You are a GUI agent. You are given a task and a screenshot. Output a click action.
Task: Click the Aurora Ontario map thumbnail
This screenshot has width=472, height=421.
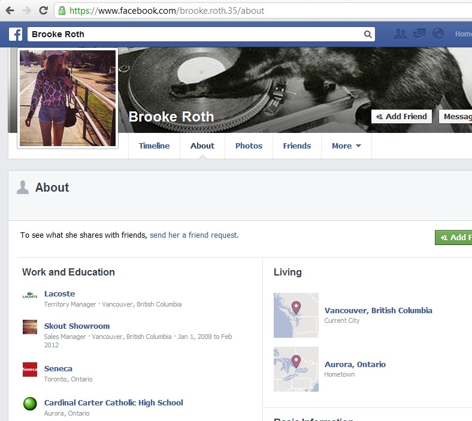296,369
